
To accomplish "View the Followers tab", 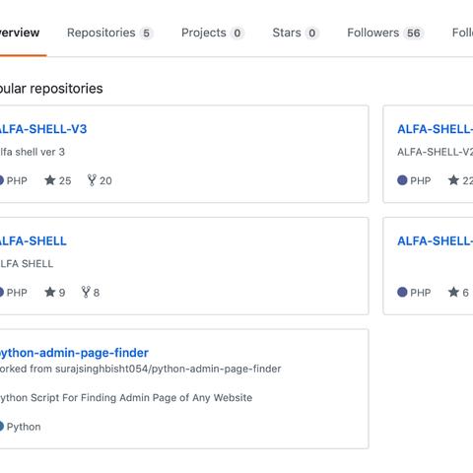I will 385,33.
